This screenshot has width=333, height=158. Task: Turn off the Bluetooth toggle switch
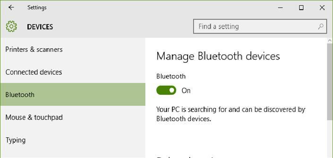point(166,90)
